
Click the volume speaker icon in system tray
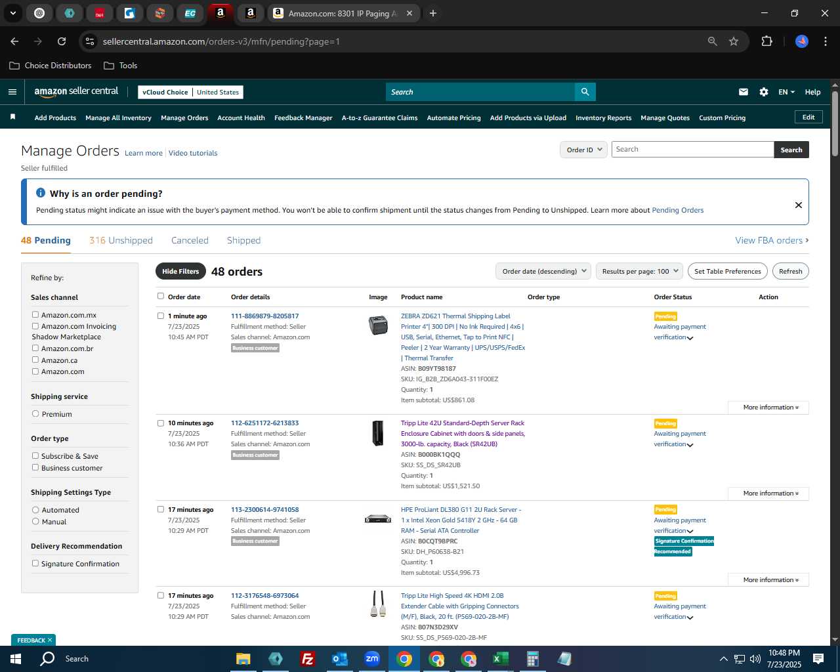(x=755, y=659)
